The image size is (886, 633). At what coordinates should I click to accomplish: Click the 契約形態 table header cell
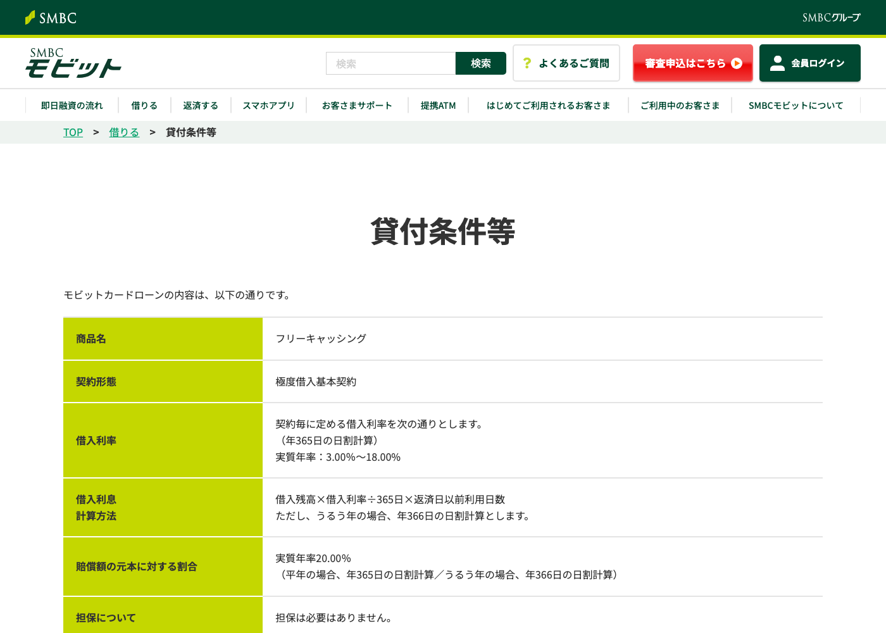(163, 382)
